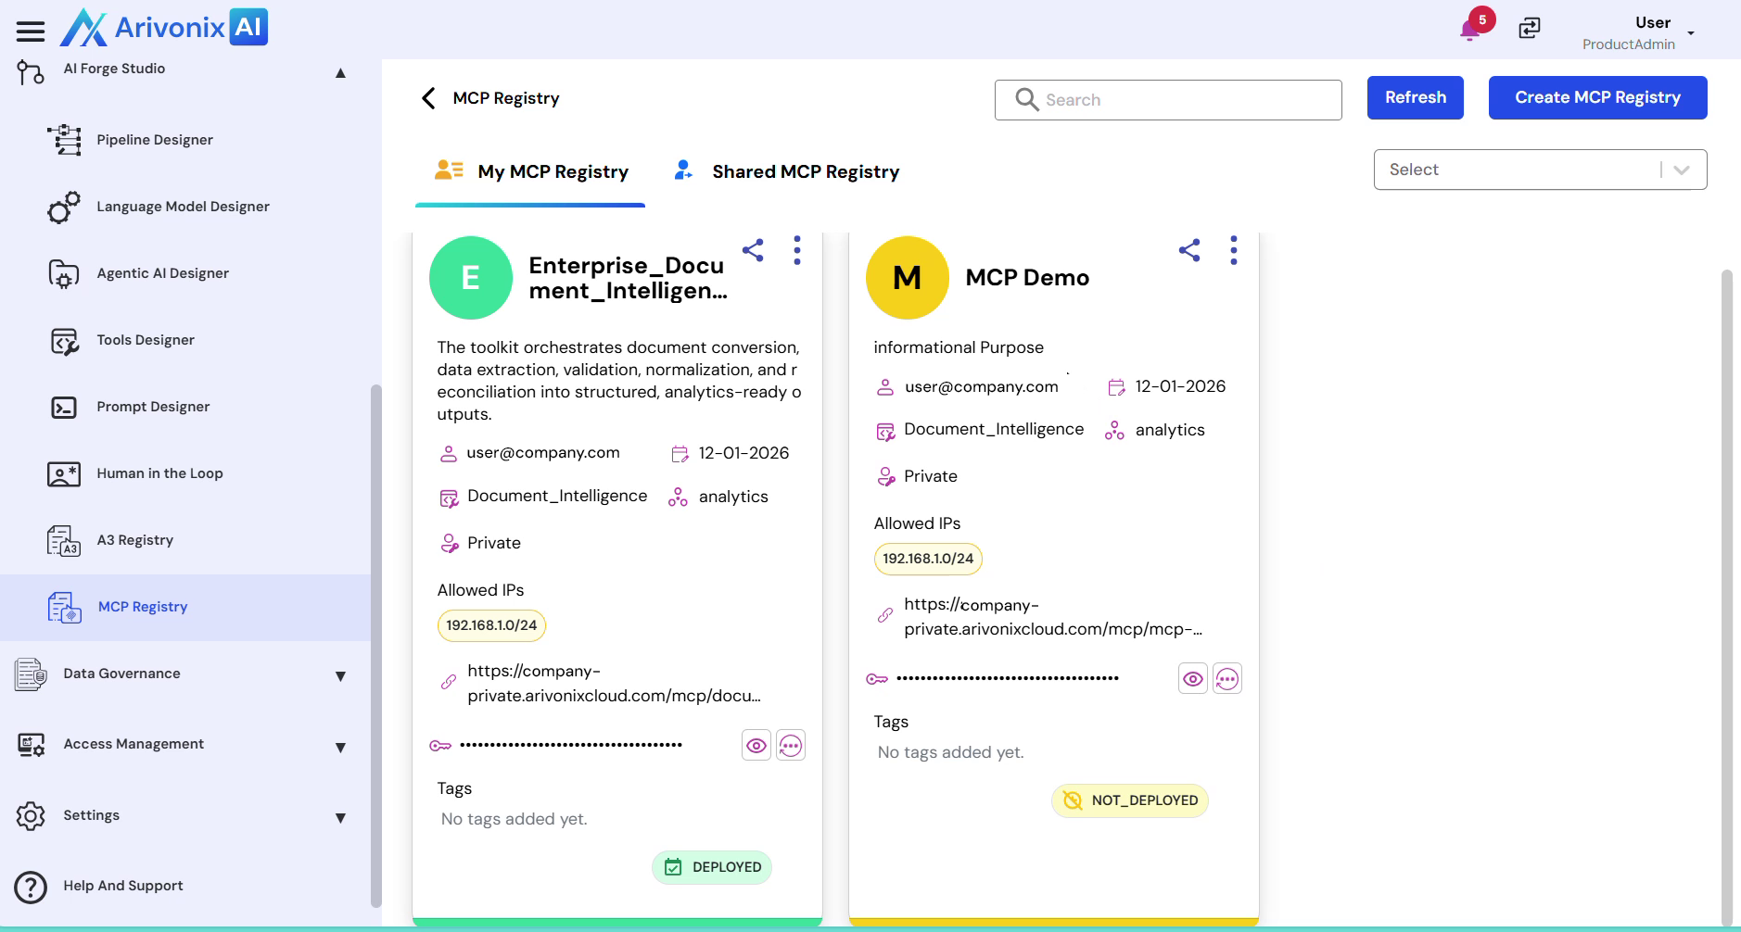Viewport: 1741px width, 932px height.
Task: Open three-dot menu on Enterprise_Document card
Action: tap(796, 250)
